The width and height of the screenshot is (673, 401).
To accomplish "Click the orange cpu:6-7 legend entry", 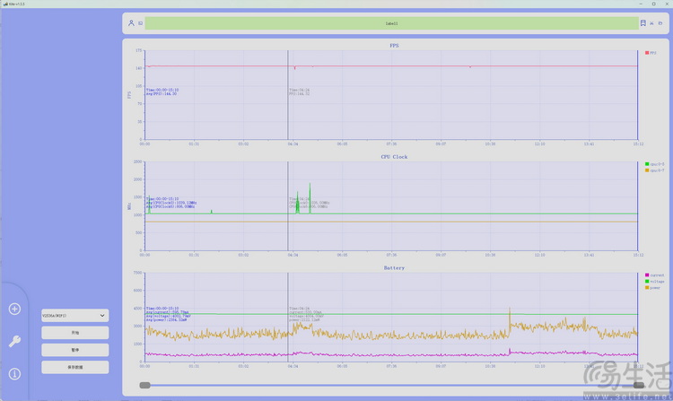I will click(654, 170).
